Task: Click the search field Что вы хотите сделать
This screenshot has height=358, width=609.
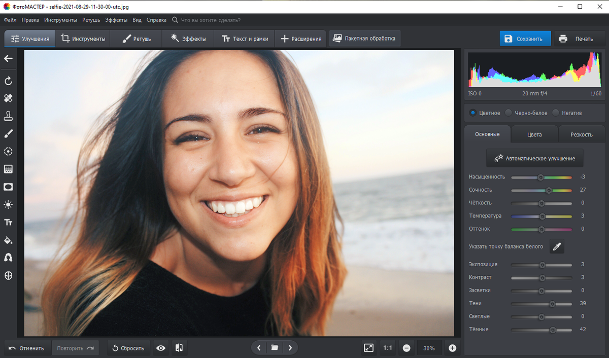Action: pyautogui.click(x=211, y=20)
